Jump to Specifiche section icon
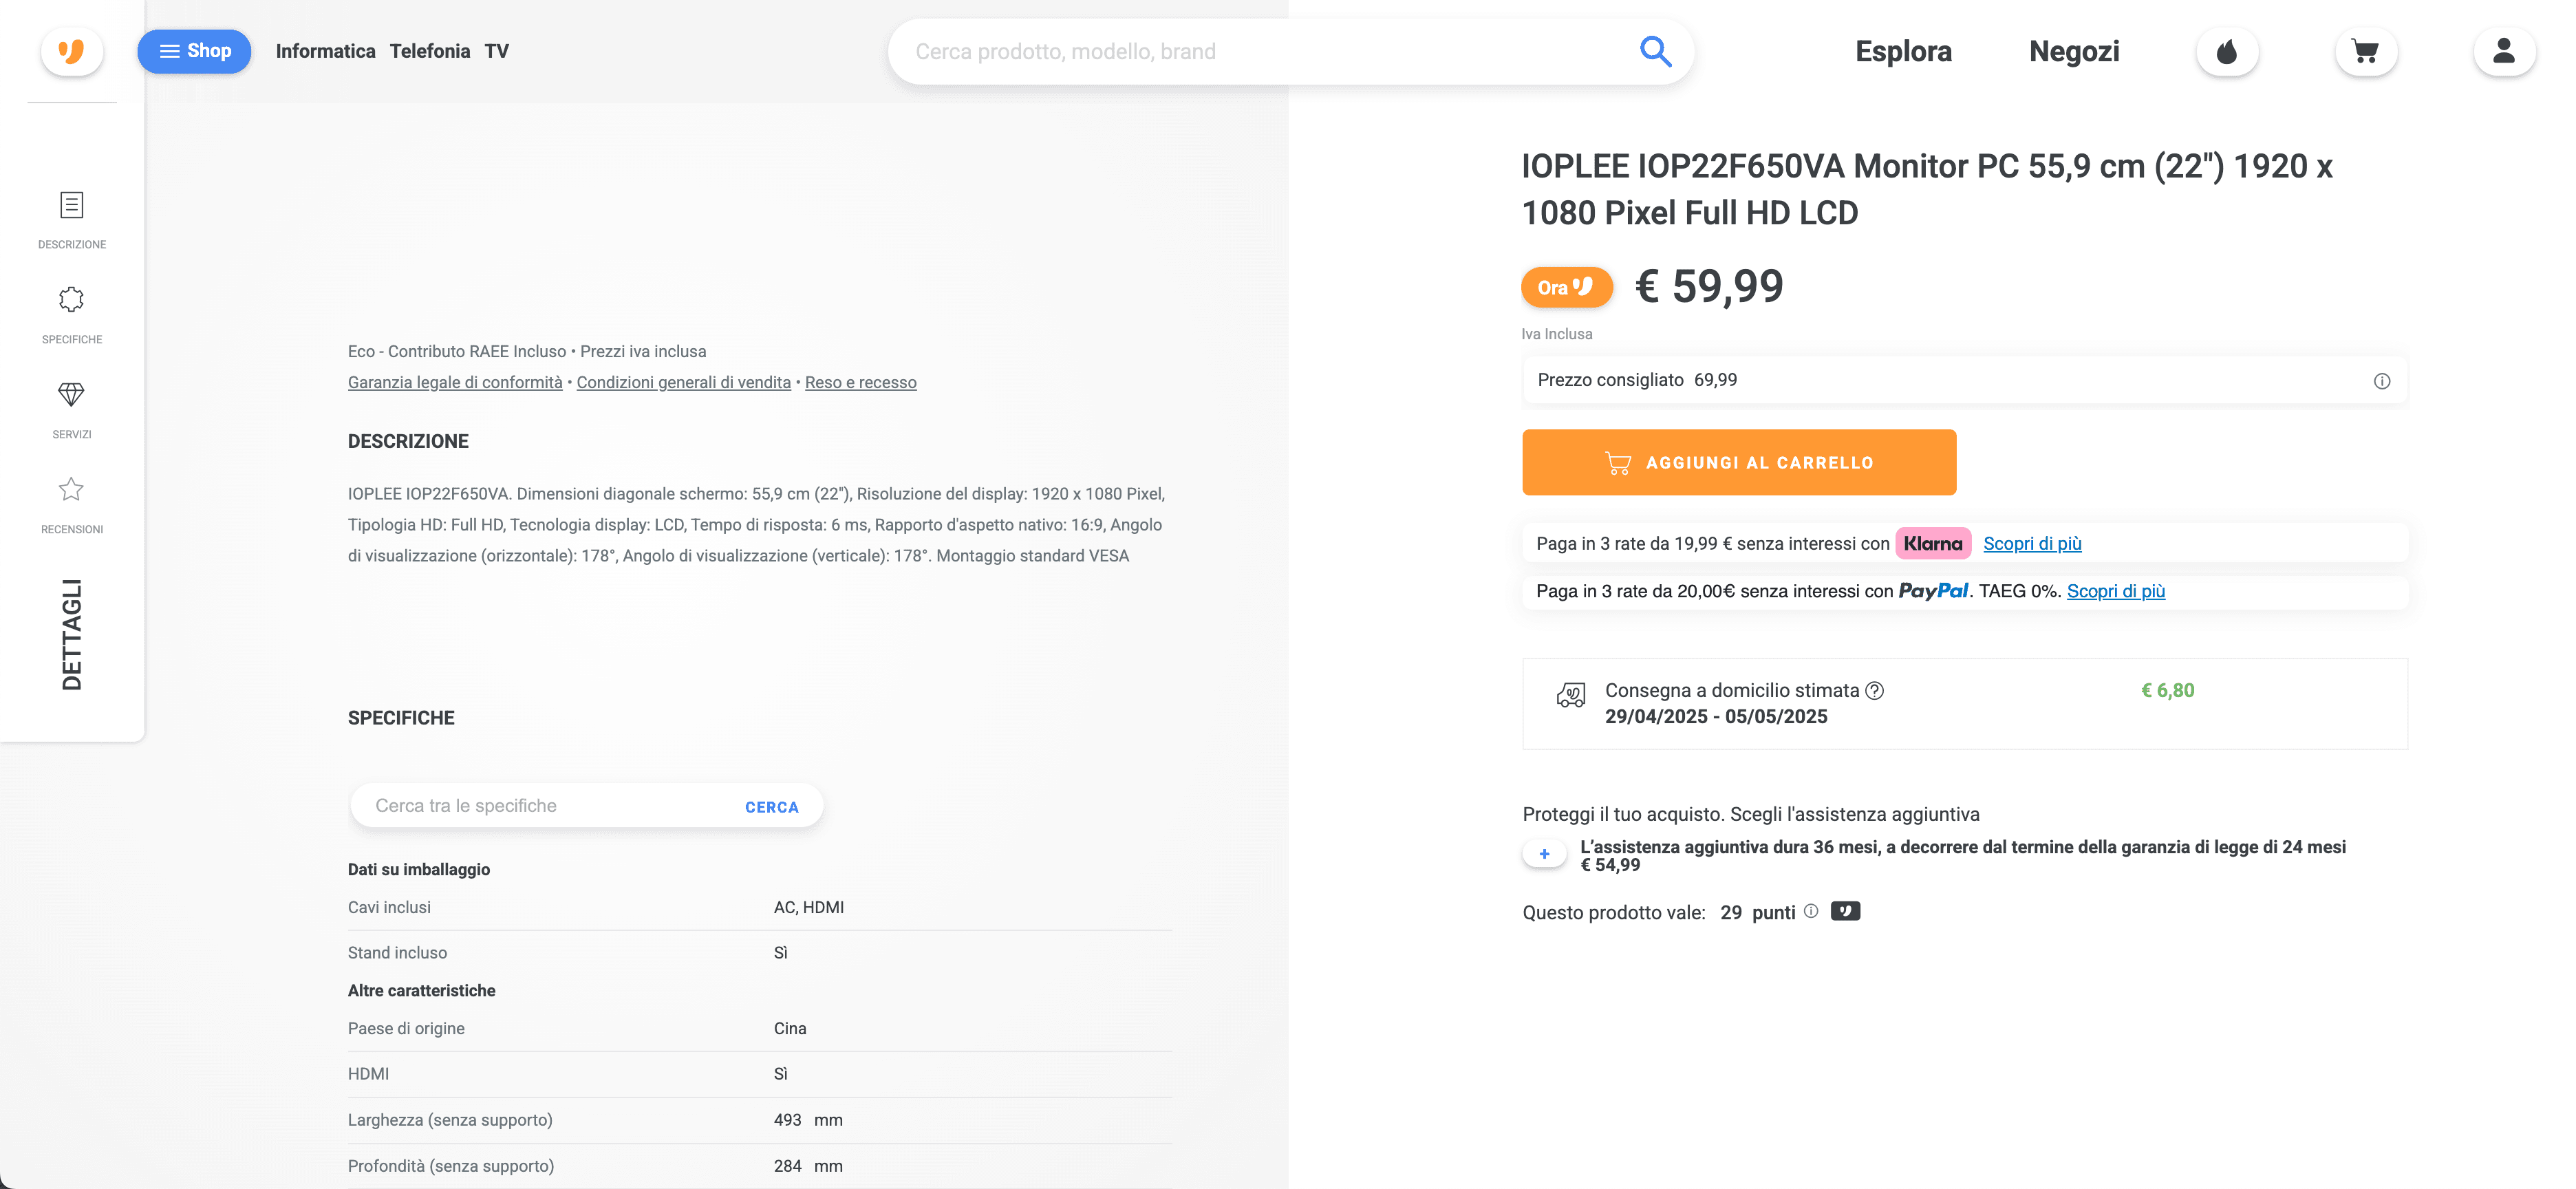Screen dimensions: 2576x1189 (x=71, y=300)
